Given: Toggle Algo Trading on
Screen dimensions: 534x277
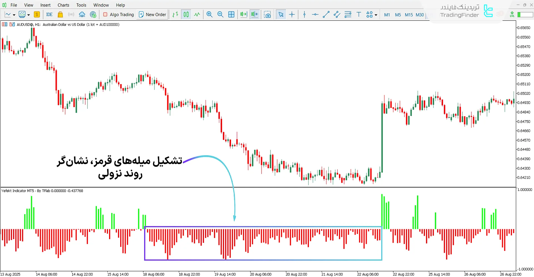Looking at the screenshot, I should [119, 14].
